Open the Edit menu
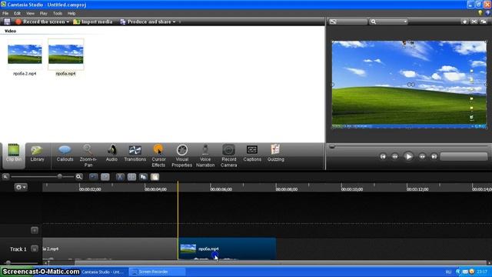 pyautogui.click(x=17, y=14)
